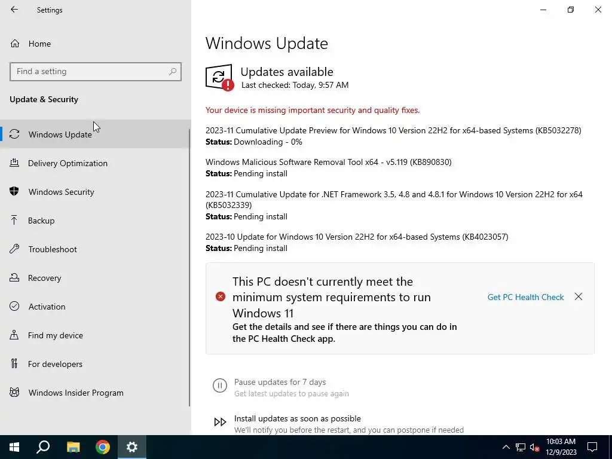Click the sidebar vertical scrollbar
Screen dimensions: 612x459
click(x=189, y=267)
